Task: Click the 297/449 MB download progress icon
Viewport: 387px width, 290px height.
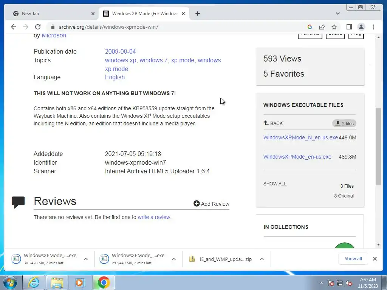Action: tap(104, 259)
